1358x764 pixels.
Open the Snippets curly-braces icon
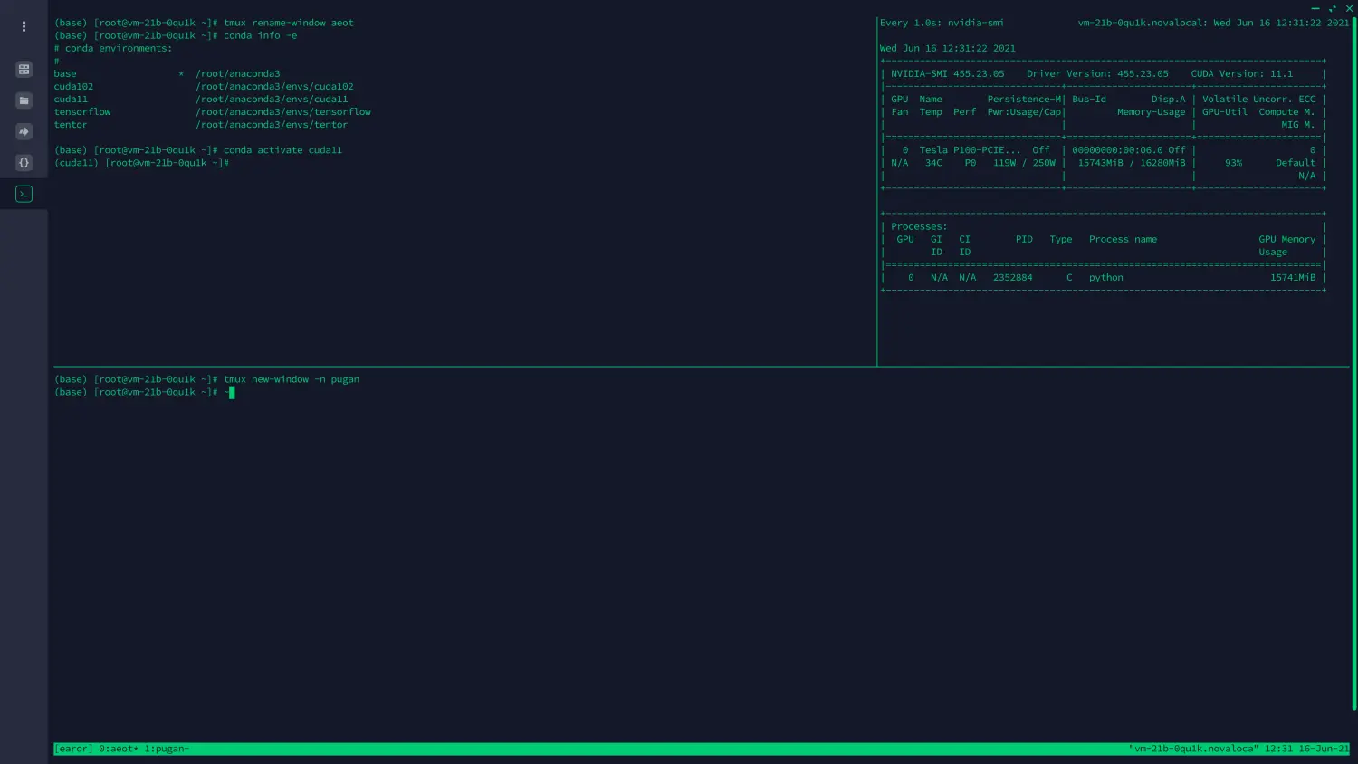pos(24,163)
